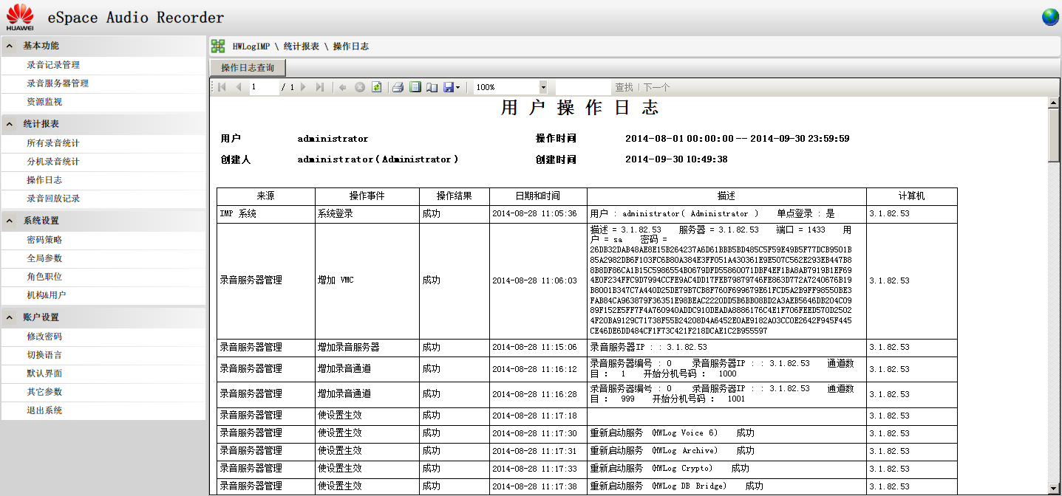Click the current page number field
The image size is (1062, 496).
(x=263, y=87)
